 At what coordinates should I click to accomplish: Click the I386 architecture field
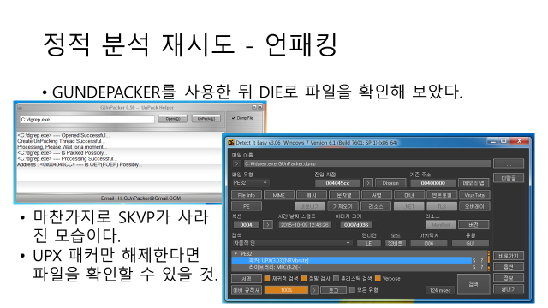click(x=429, y=243)
